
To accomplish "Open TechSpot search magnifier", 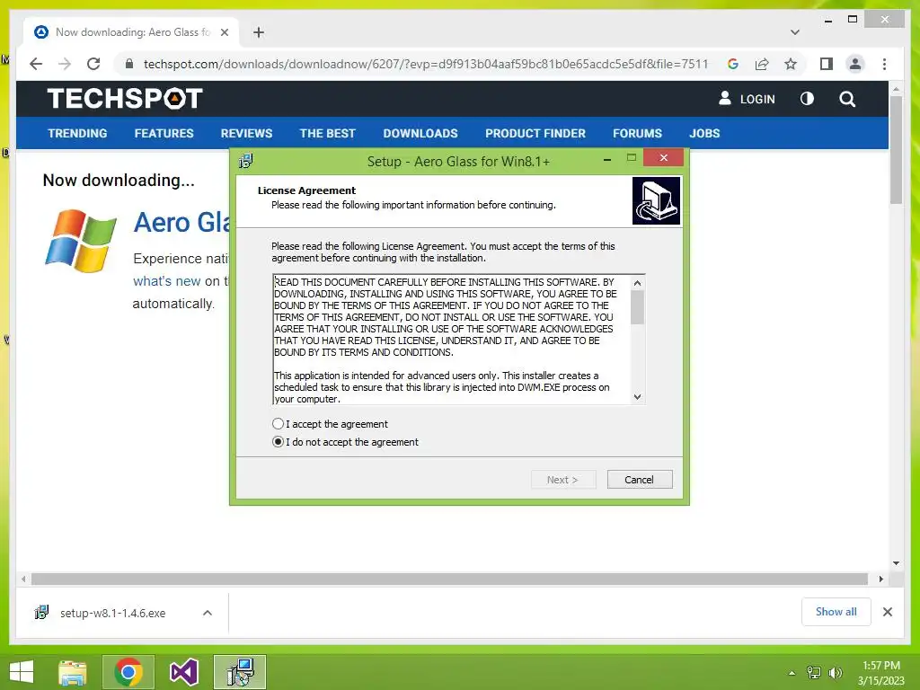I will 847,99.
